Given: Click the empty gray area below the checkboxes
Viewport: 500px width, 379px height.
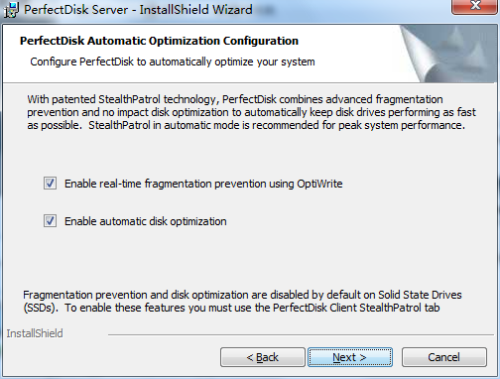Looking at the screenshot, I should (250, 258).
